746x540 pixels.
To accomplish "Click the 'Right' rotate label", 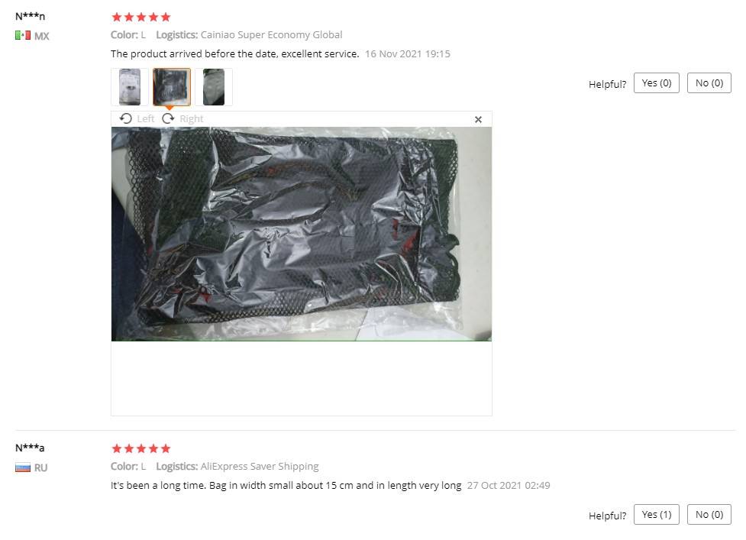I will 191,118.
